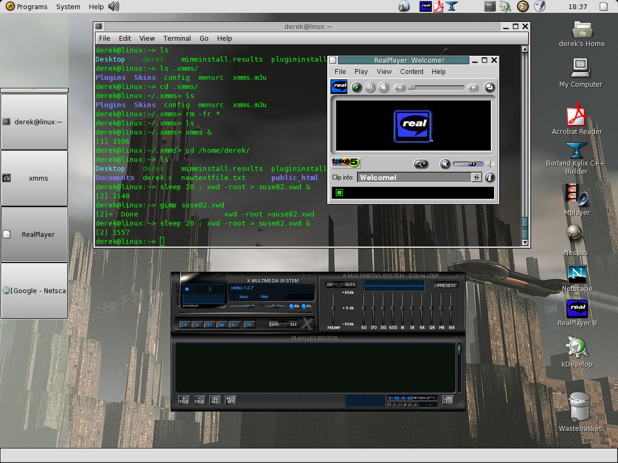This screenshot has width=618, height=463.
Task: Open RealPlayer zoom magnifier dropdown
Action: click(421, 164)
